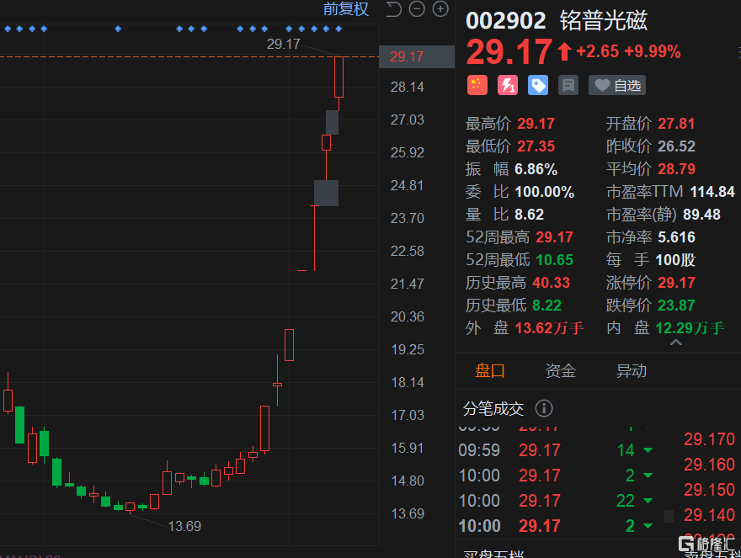Viewport: 741px width, 558px height.
Task: Click 市盈率TTM value 114.84
Action: pos(712,192)
